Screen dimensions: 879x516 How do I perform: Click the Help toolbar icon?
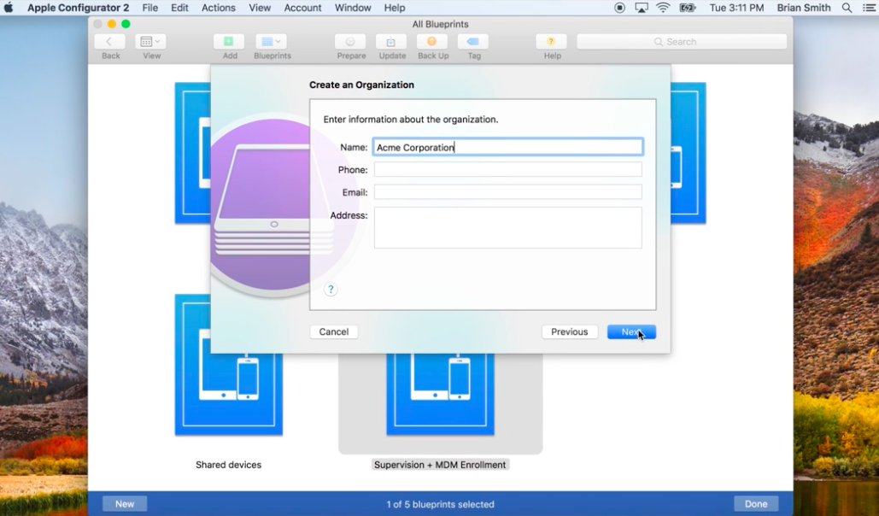tap(551, 42)
